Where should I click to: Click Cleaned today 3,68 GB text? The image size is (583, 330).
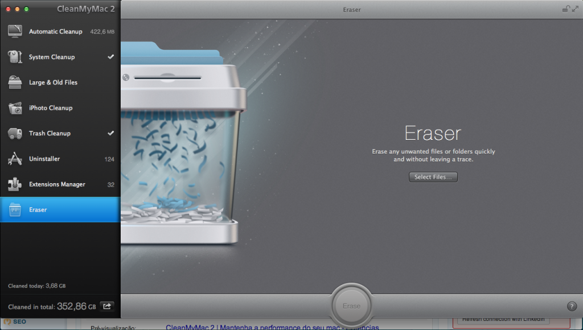tap(37, 286)
